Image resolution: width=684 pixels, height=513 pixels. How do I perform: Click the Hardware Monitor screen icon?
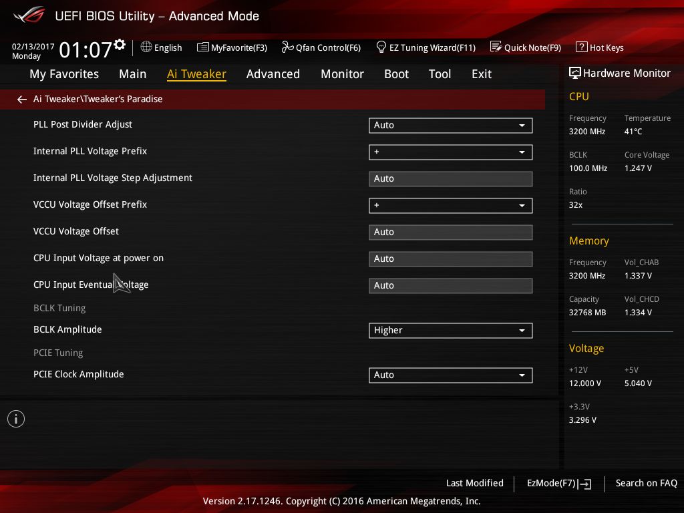point(575,73)
